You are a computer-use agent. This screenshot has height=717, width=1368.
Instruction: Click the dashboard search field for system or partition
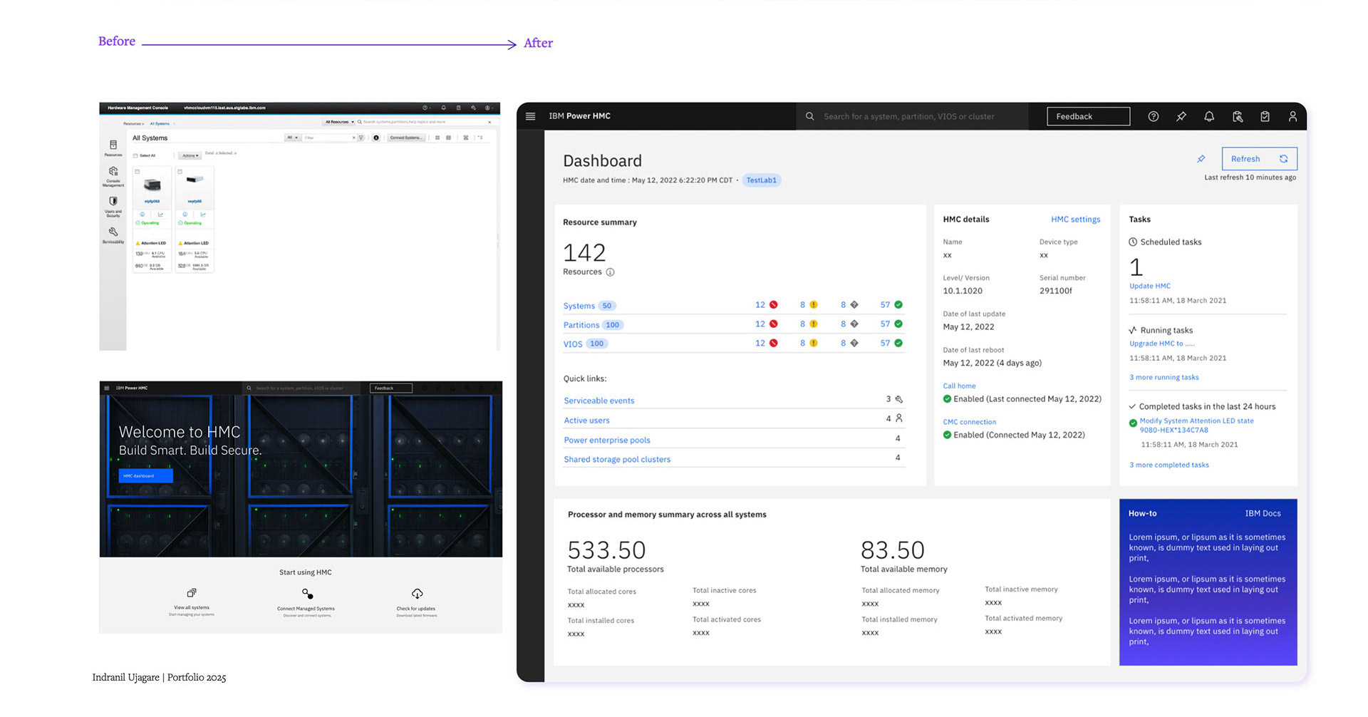913,116
